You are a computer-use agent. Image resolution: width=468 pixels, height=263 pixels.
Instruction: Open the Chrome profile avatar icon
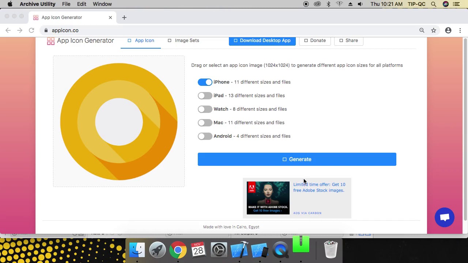[x=448, y=30]
